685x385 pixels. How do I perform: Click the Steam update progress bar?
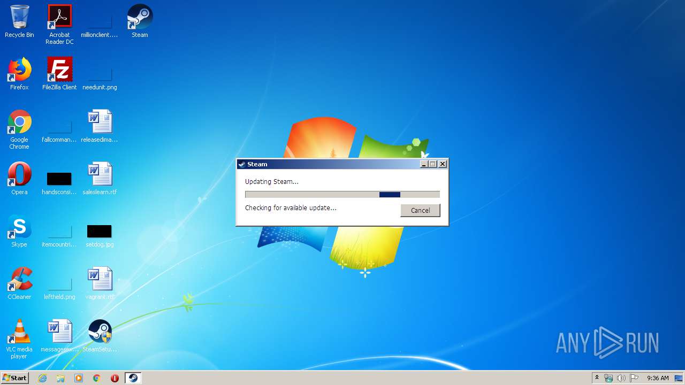342,195
